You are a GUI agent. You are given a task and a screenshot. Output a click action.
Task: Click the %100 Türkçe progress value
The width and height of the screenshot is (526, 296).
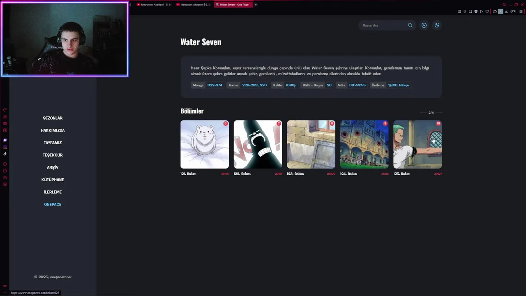tap(399, 85)
